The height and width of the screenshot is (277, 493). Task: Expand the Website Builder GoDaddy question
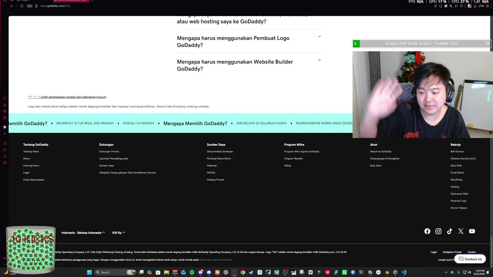point(249,65)
